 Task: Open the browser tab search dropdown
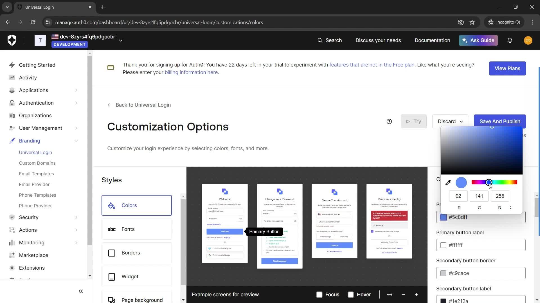pyautogui.click(x=7, y=7)
